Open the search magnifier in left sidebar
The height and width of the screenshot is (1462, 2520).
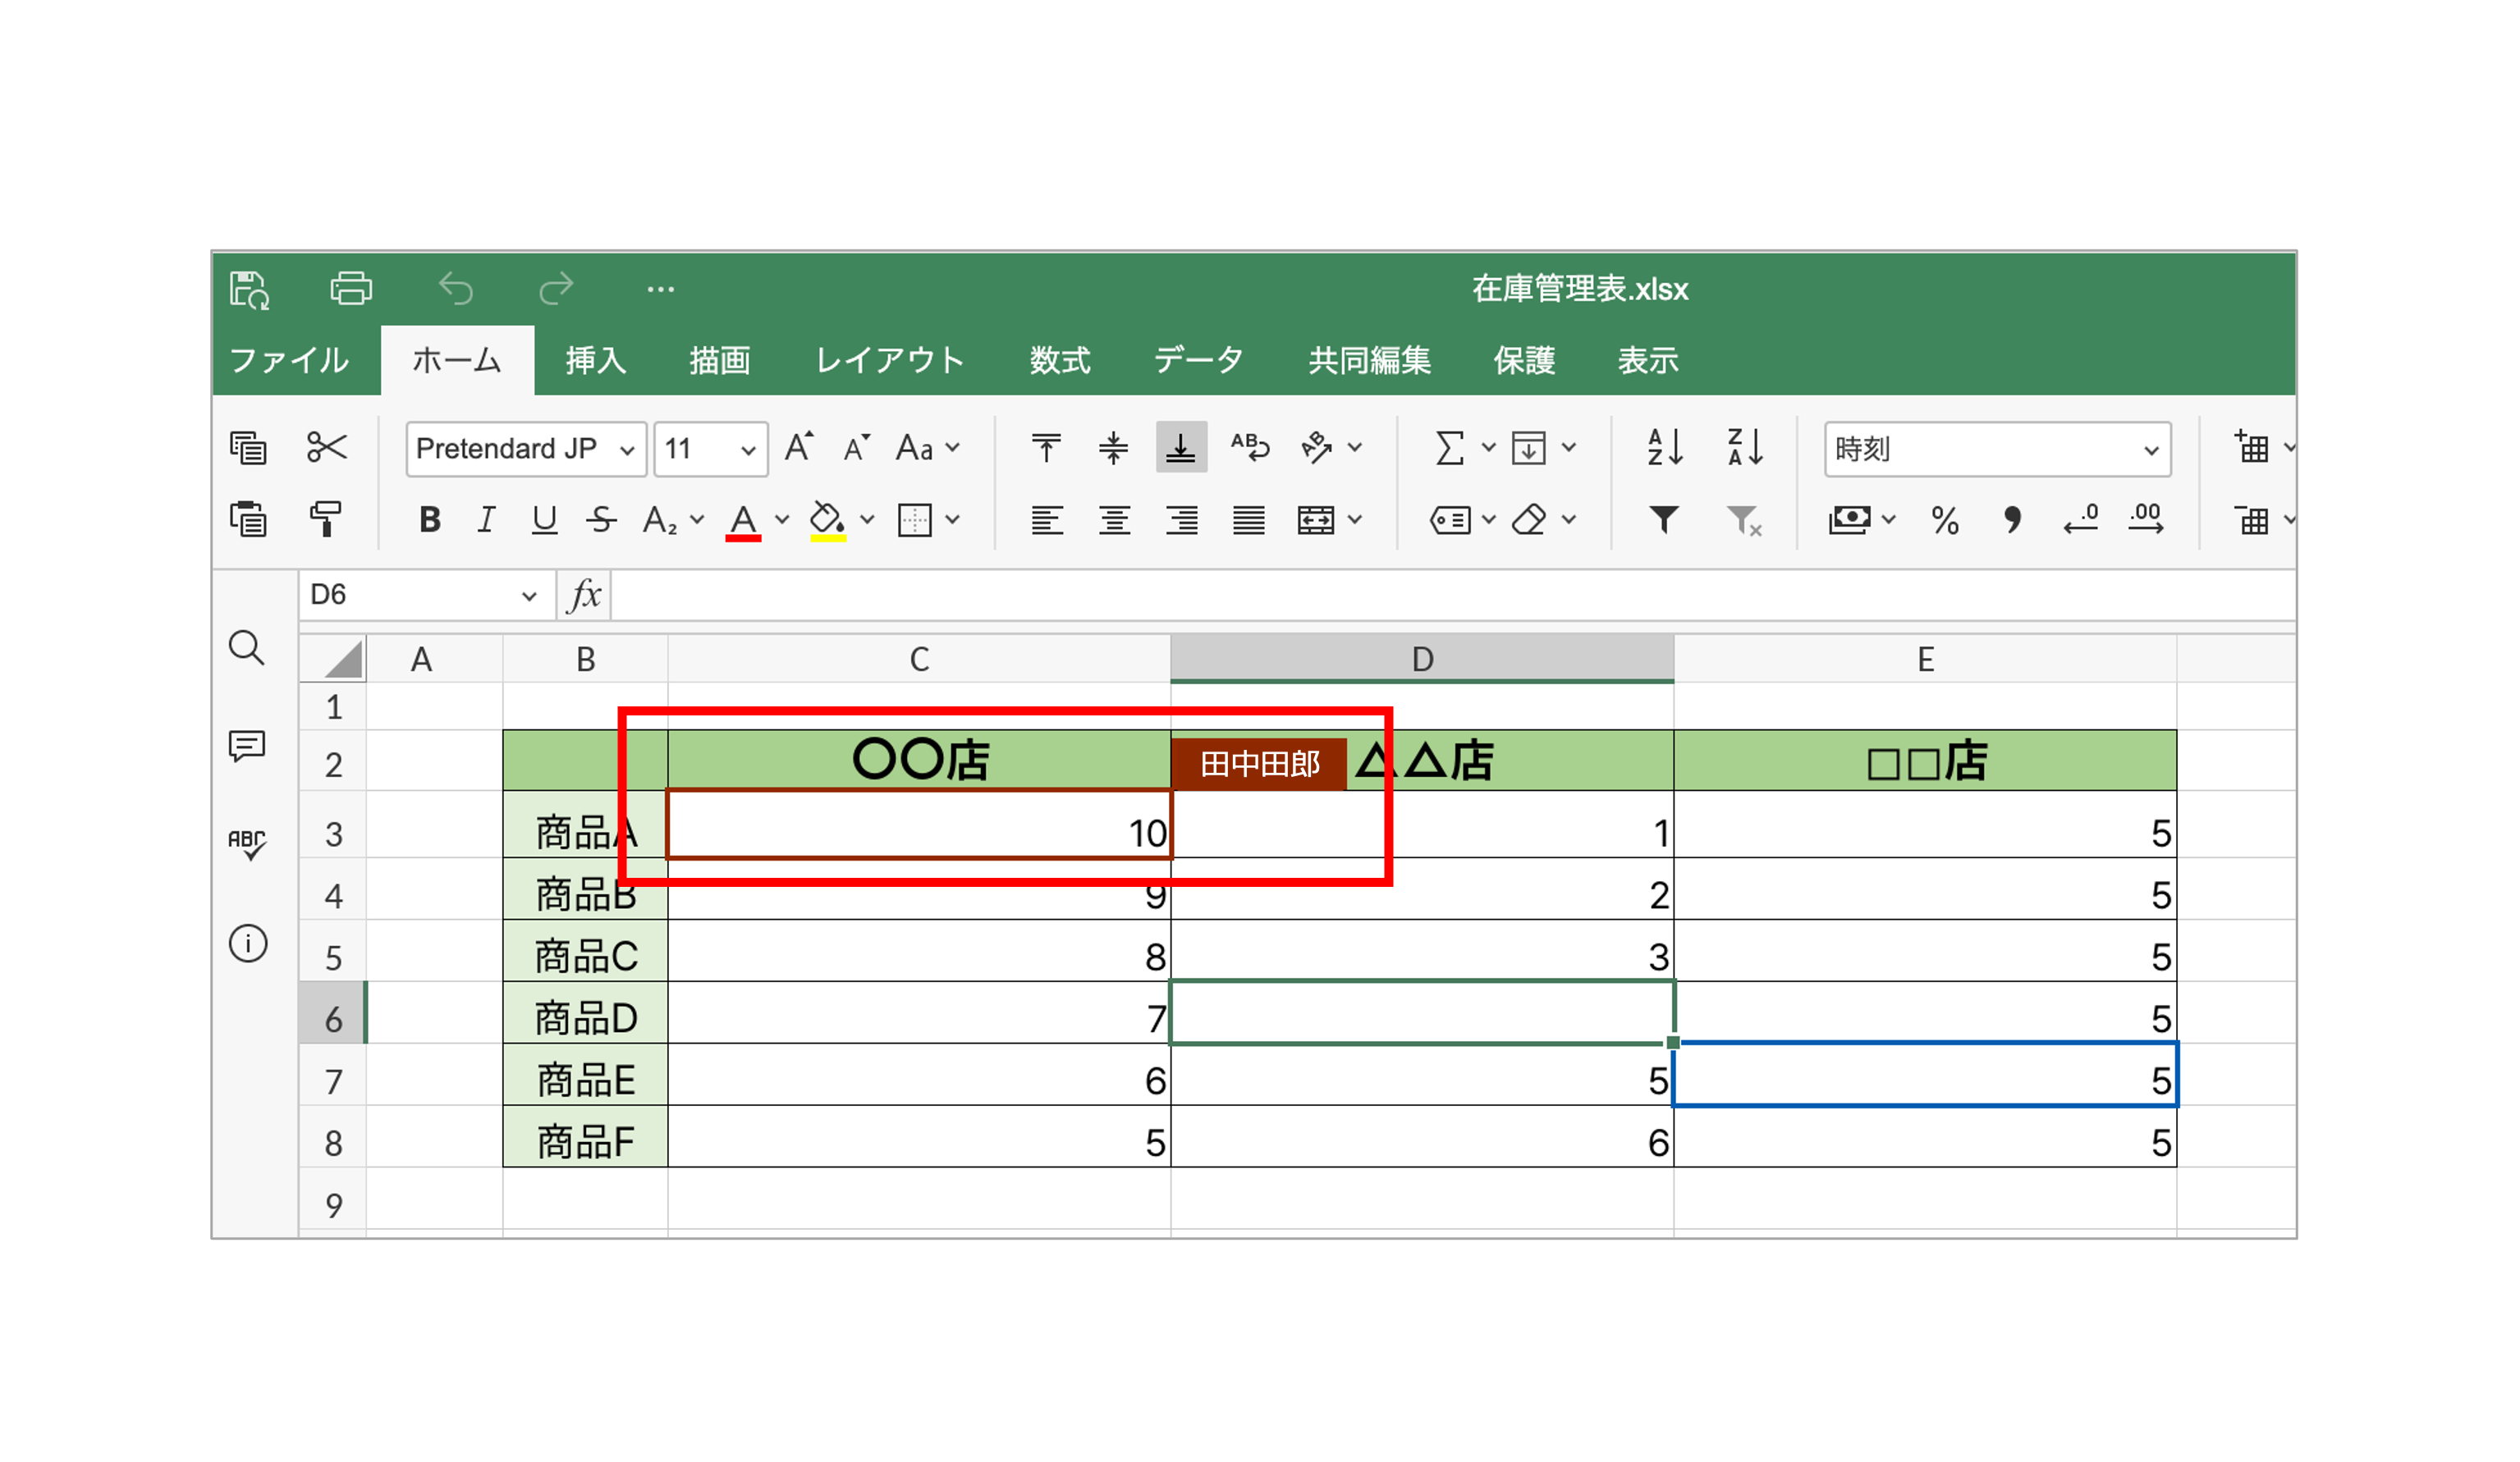point(246,647)
